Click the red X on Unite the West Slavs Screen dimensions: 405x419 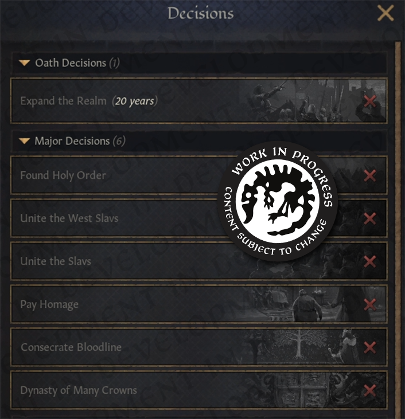(370, 218)
